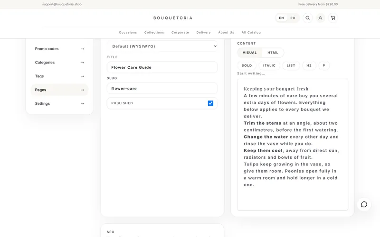Image resolution: width=380 pixels, height=237 pixels.
Task: Open the shopping cart icon
Action: 333,18
